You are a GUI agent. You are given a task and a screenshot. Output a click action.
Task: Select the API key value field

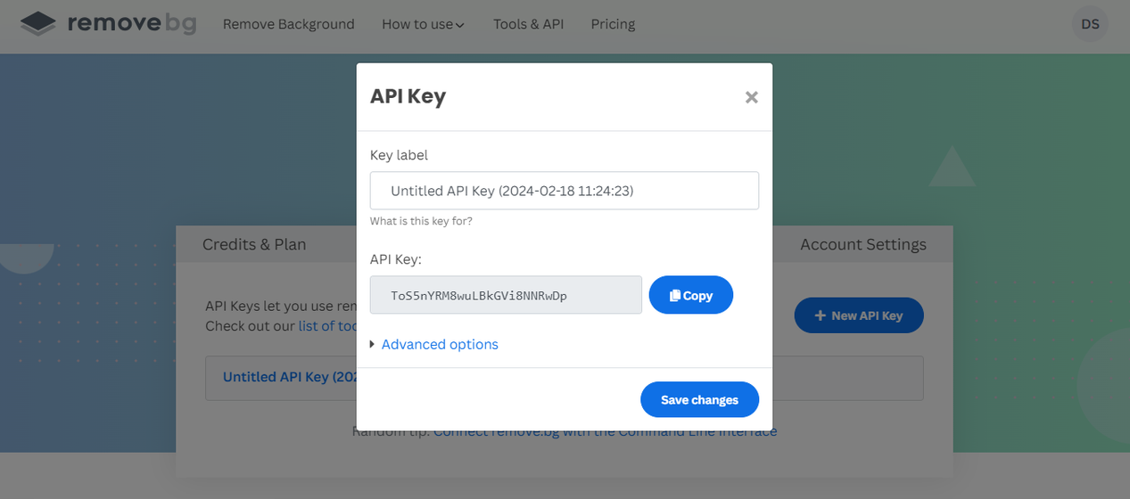coord(506,295)
